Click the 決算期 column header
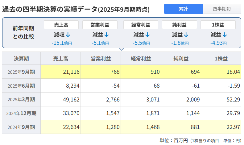The image size is (244, 145). point(21,58)
